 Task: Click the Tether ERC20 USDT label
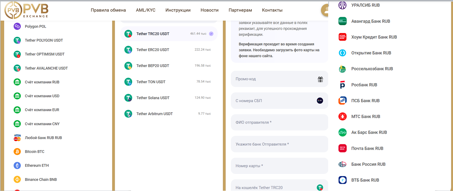(x=153, y=50)
